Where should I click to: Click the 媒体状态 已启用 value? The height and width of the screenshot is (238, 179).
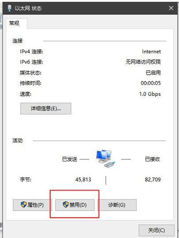point(153,73)
